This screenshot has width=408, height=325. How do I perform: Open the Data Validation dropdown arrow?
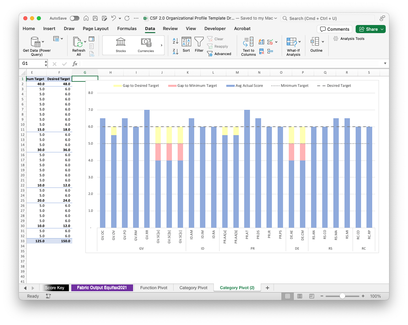point(276,42)
